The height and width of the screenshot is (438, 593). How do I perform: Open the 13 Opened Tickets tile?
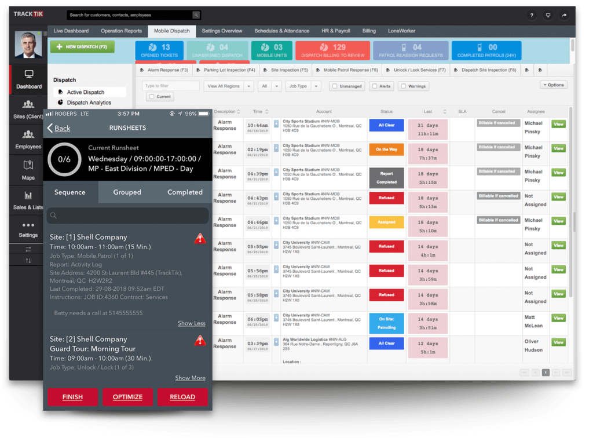pyautogui.click(x=159, y=50)
